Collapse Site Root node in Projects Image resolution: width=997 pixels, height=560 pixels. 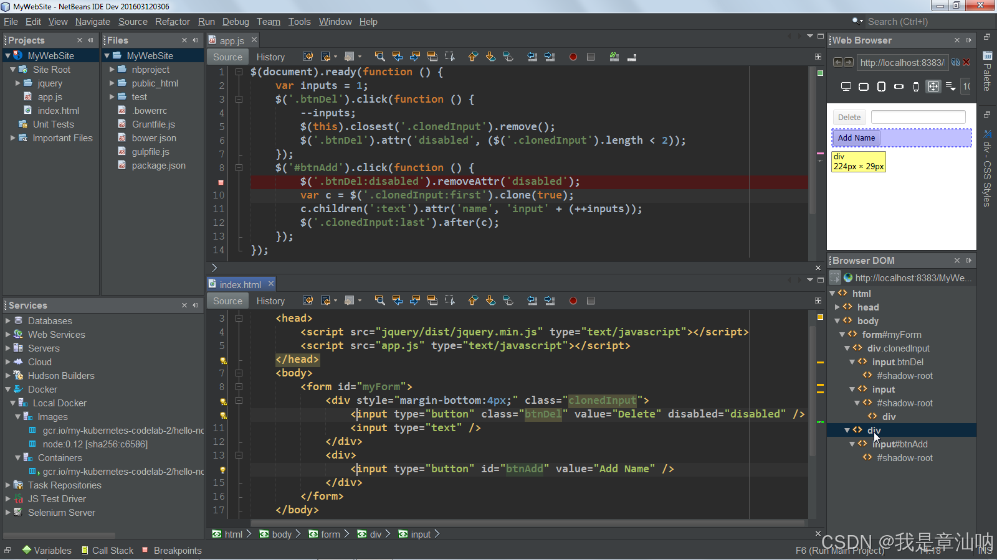[x=12, y=70]
